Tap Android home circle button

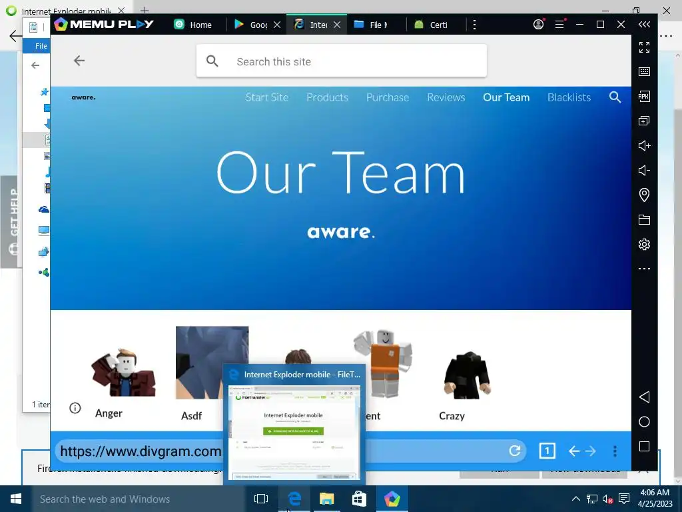pos(644,421)
